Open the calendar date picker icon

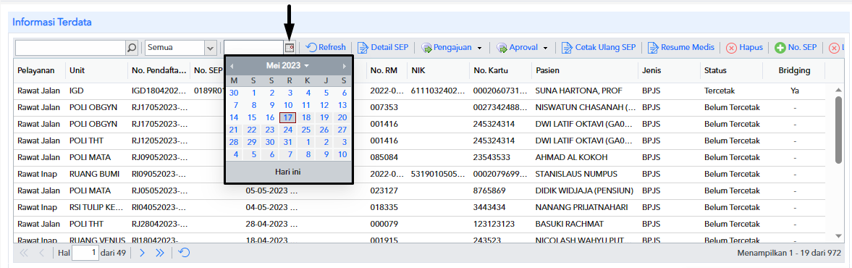point(290,48)
